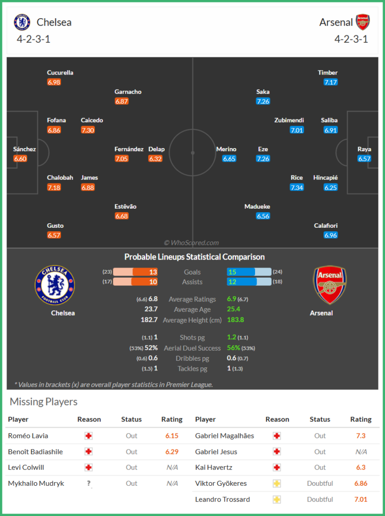Click Viktor Gyökeres' yellow doubtful icon
385x516 pixels.
click(277, 484)
